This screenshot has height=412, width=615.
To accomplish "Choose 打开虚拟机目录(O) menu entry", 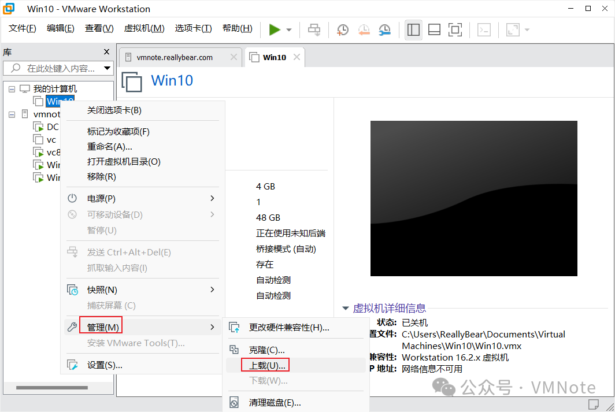I will click(x=124, y=162).
